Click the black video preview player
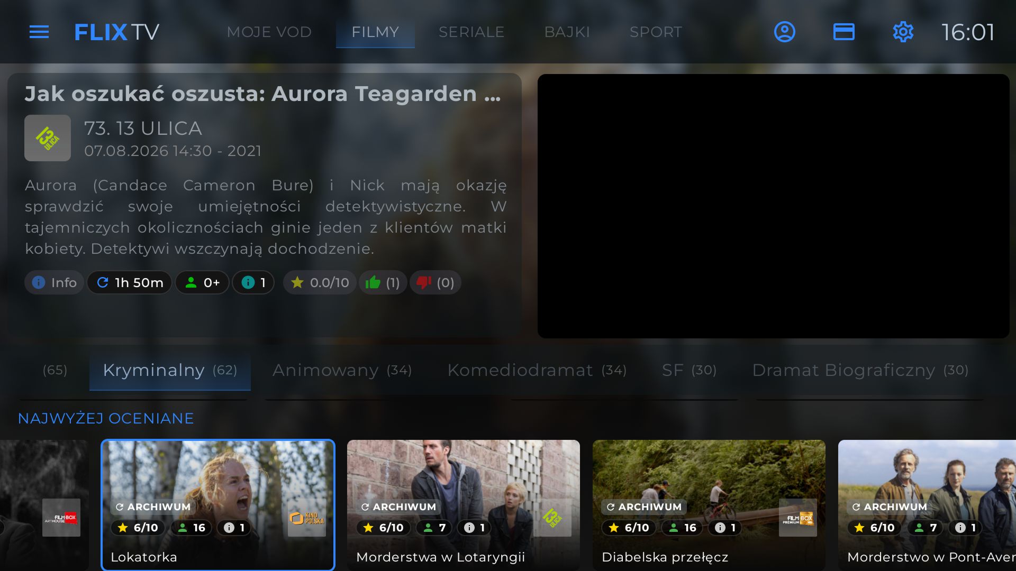 pyautogui.click(x=774, y=206)
